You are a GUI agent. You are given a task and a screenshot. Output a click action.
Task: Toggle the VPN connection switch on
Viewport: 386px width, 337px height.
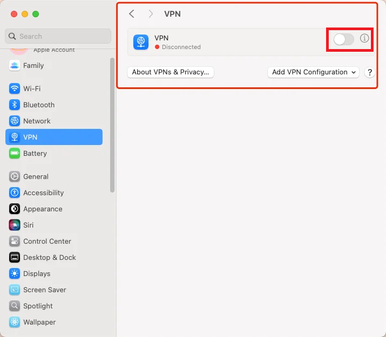(x=344, y=39)
